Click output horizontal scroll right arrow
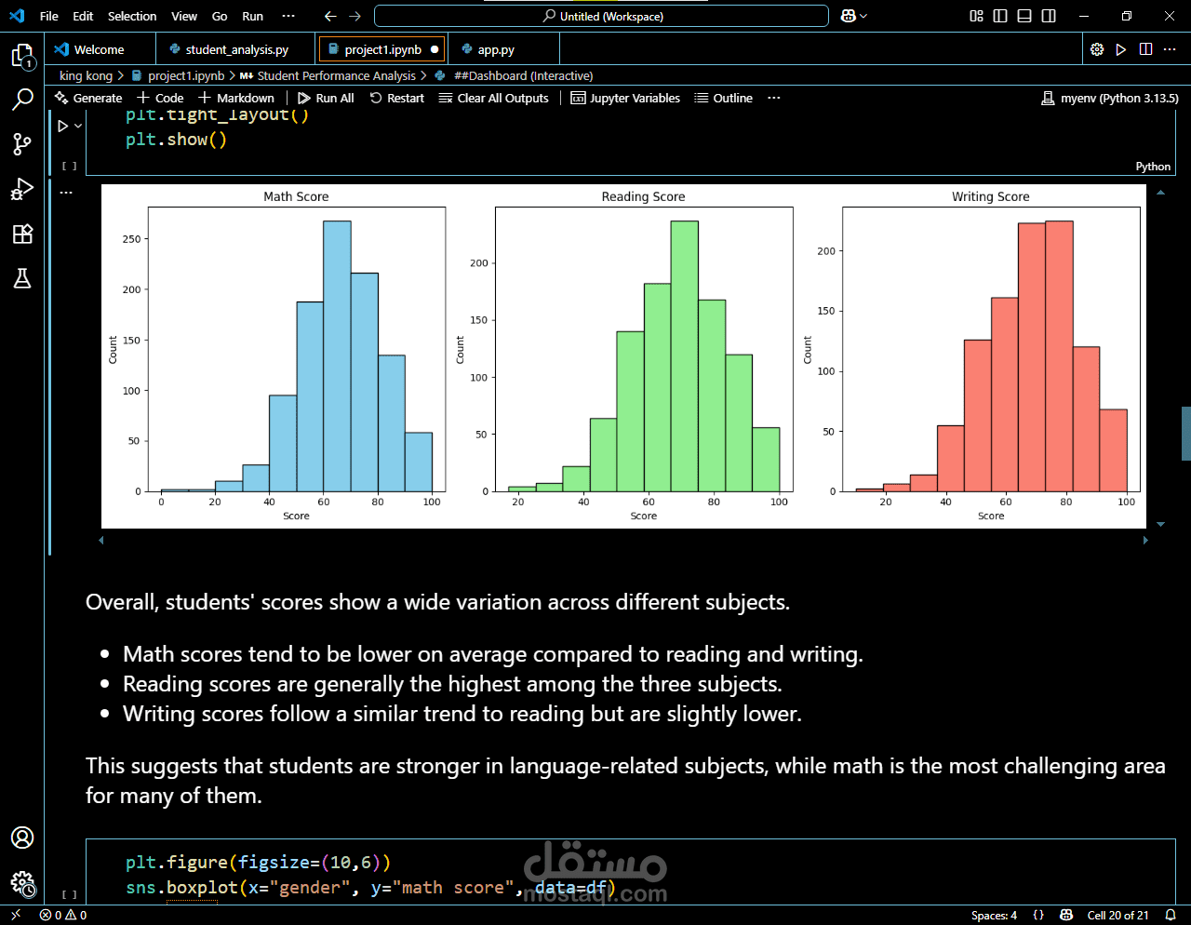The image size is (1191, 925). pos(1145,540)
